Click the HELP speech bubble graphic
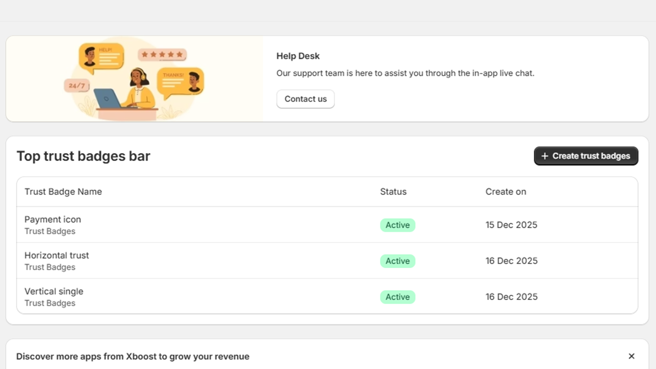The width and height of the screenshot is (656, 369). tap(101, 57)
